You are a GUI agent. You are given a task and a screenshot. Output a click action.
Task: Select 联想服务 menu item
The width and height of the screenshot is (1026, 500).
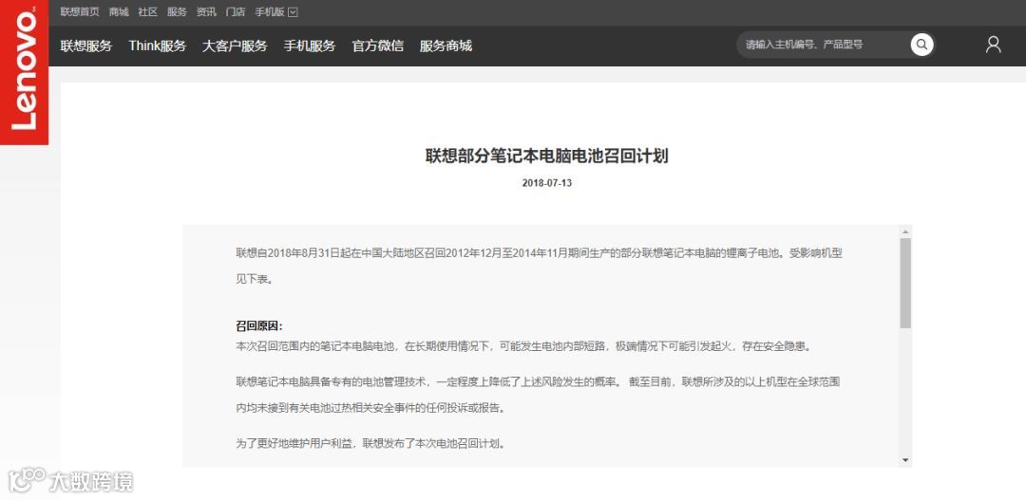(x=86, y=46)
